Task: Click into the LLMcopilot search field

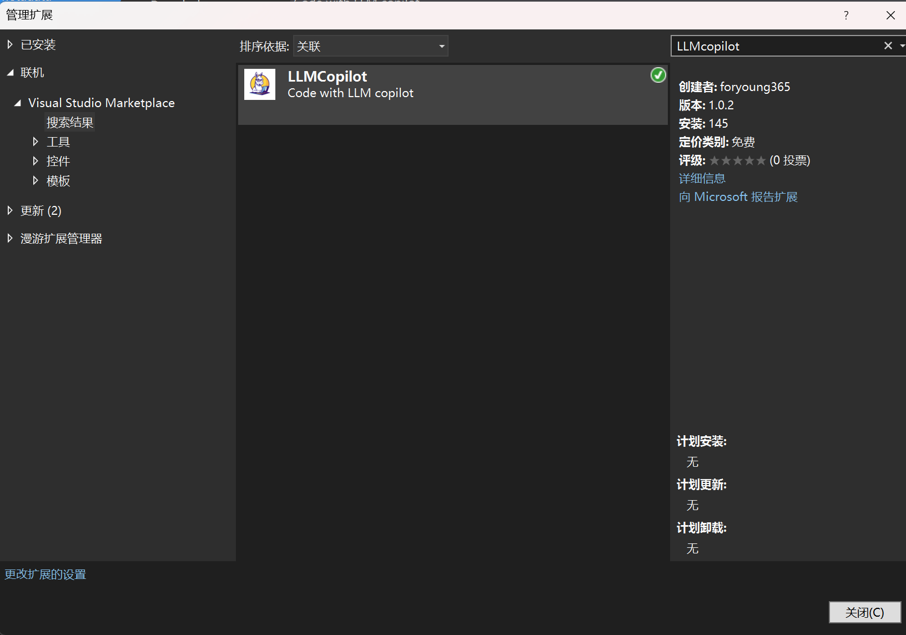Action: pos(777,46)
